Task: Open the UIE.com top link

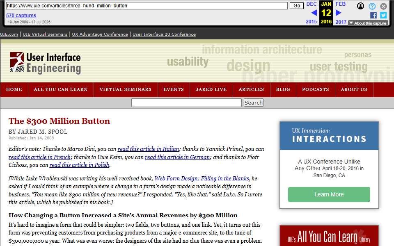Action: click(9, 34)
